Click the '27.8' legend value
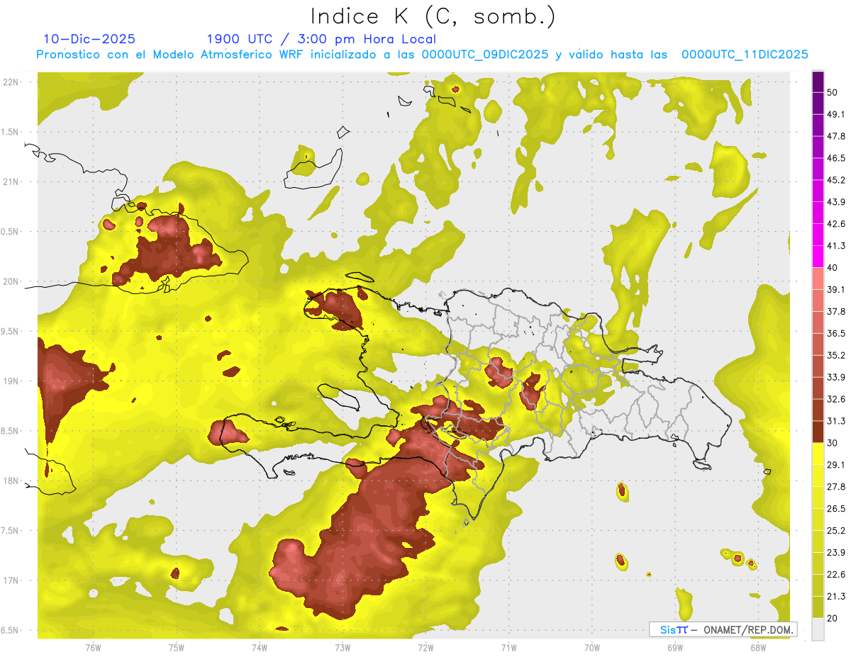Image resolution: width=851 pixels, height=657 pixels. (x=836, y=487)
